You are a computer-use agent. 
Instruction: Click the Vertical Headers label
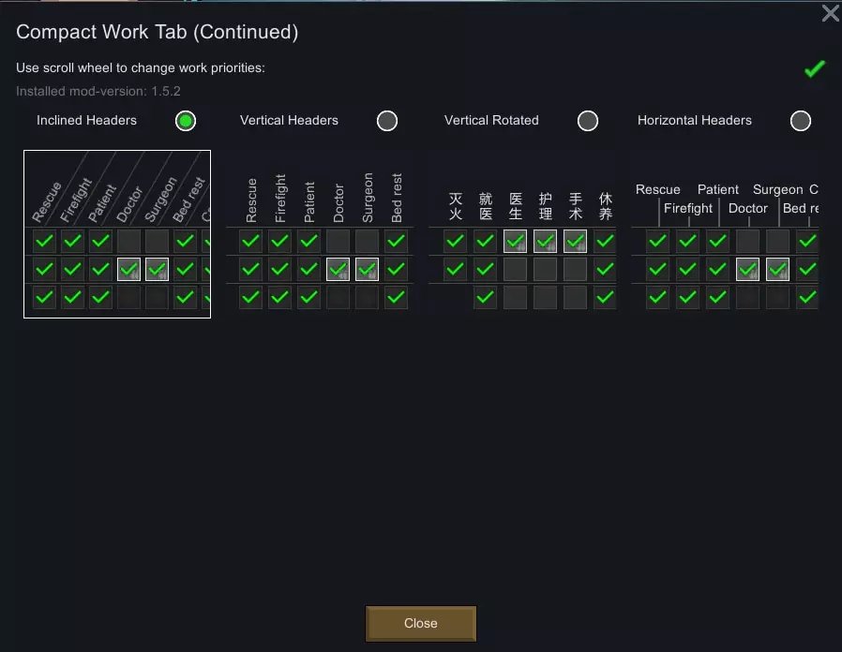[x=289, y=120]
